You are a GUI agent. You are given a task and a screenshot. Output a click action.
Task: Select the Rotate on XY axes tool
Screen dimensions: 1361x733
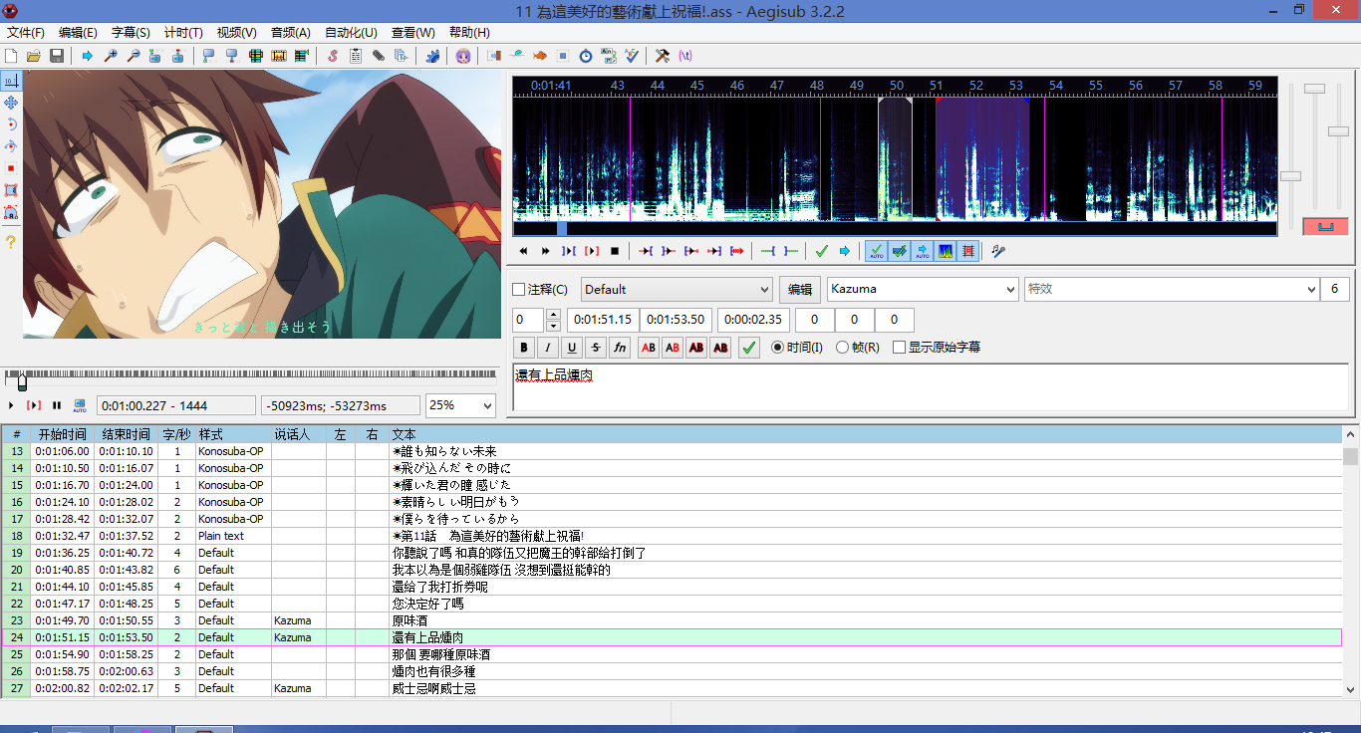(x=11, y=146)
